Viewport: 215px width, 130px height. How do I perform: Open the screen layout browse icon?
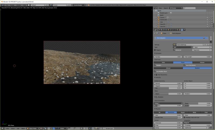point(29,5)
